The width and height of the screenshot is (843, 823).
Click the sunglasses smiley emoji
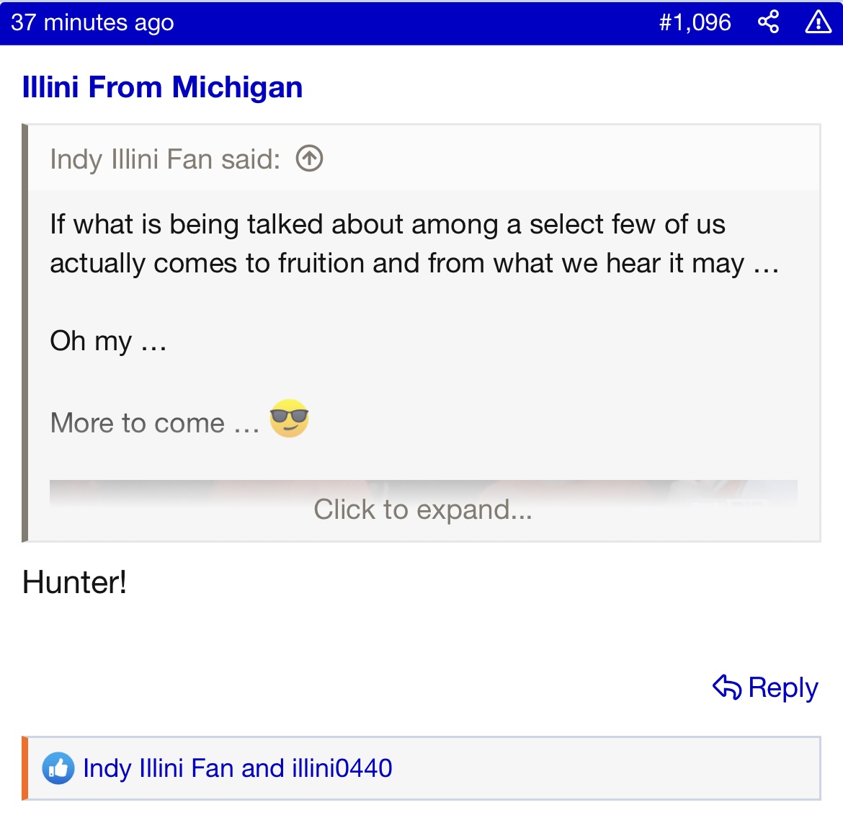289,419
